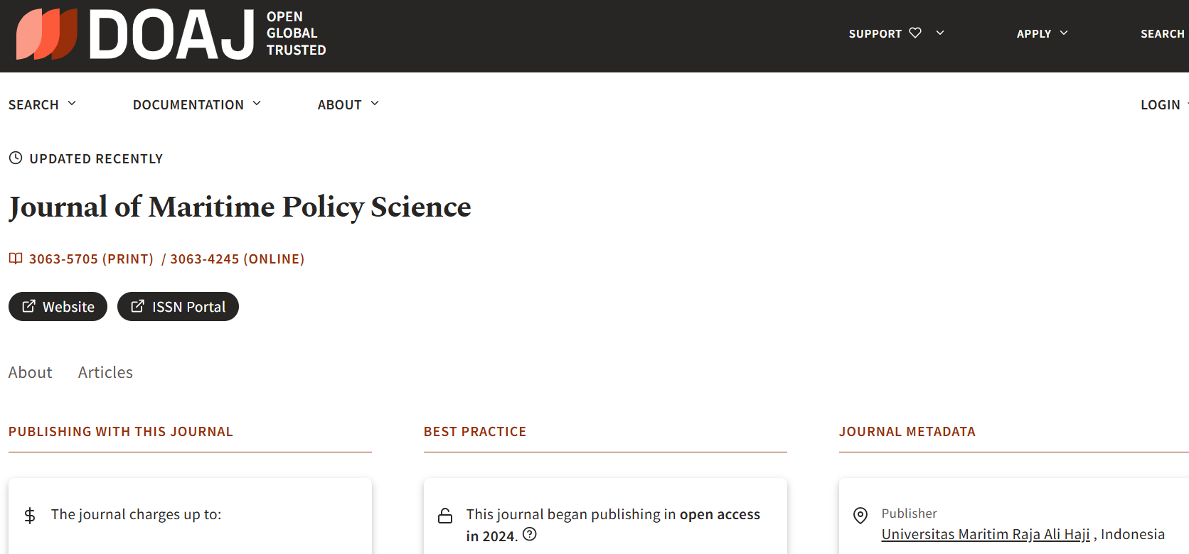Expand the Support dropdown chevron
The width and height of the screenshot is (1189, 554).
[x=940, y=33]
